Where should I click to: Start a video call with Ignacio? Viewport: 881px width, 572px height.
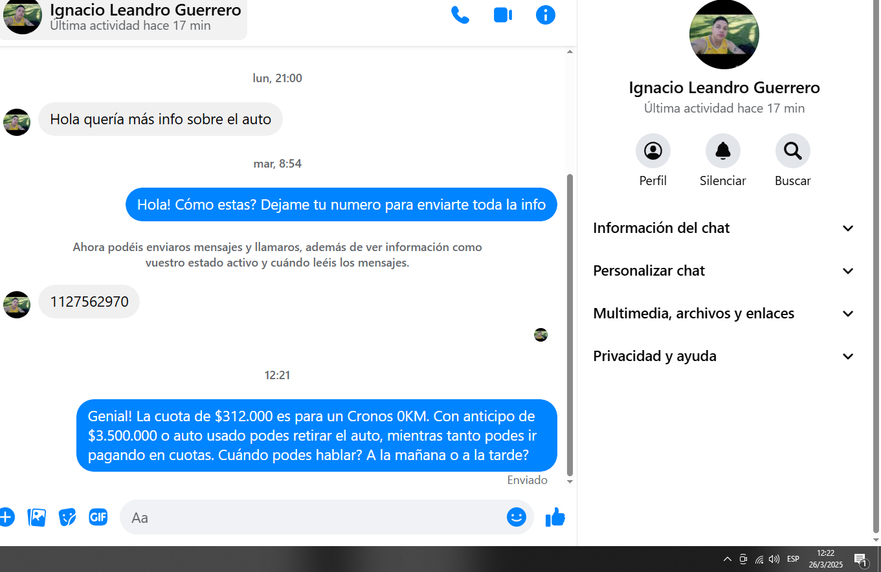point(503,15)
